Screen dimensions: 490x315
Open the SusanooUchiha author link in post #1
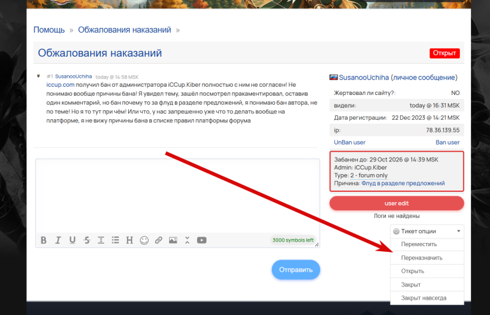click(x=73, y=77)
